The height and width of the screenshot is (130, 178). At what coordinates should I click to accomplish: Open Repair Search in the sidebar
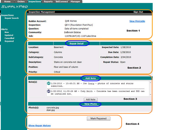(11, 18)
